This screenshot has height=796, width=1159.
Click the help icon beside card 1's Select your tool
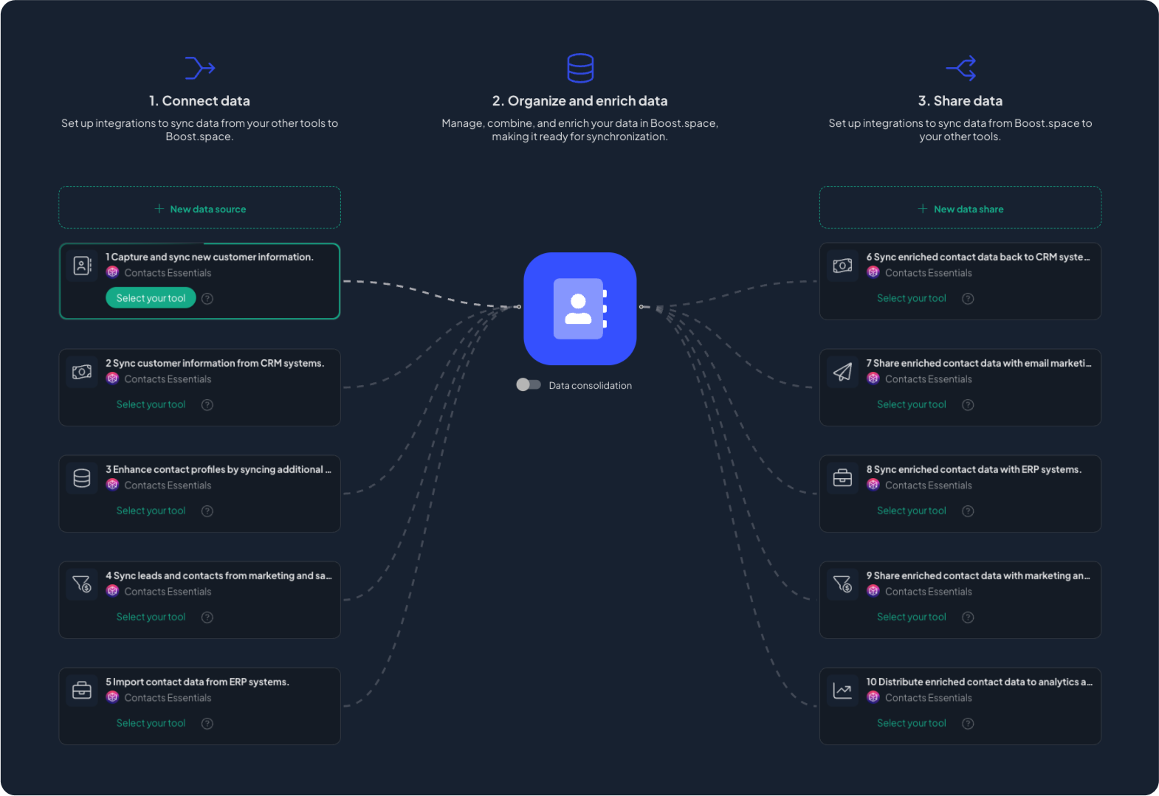point(207,299)
